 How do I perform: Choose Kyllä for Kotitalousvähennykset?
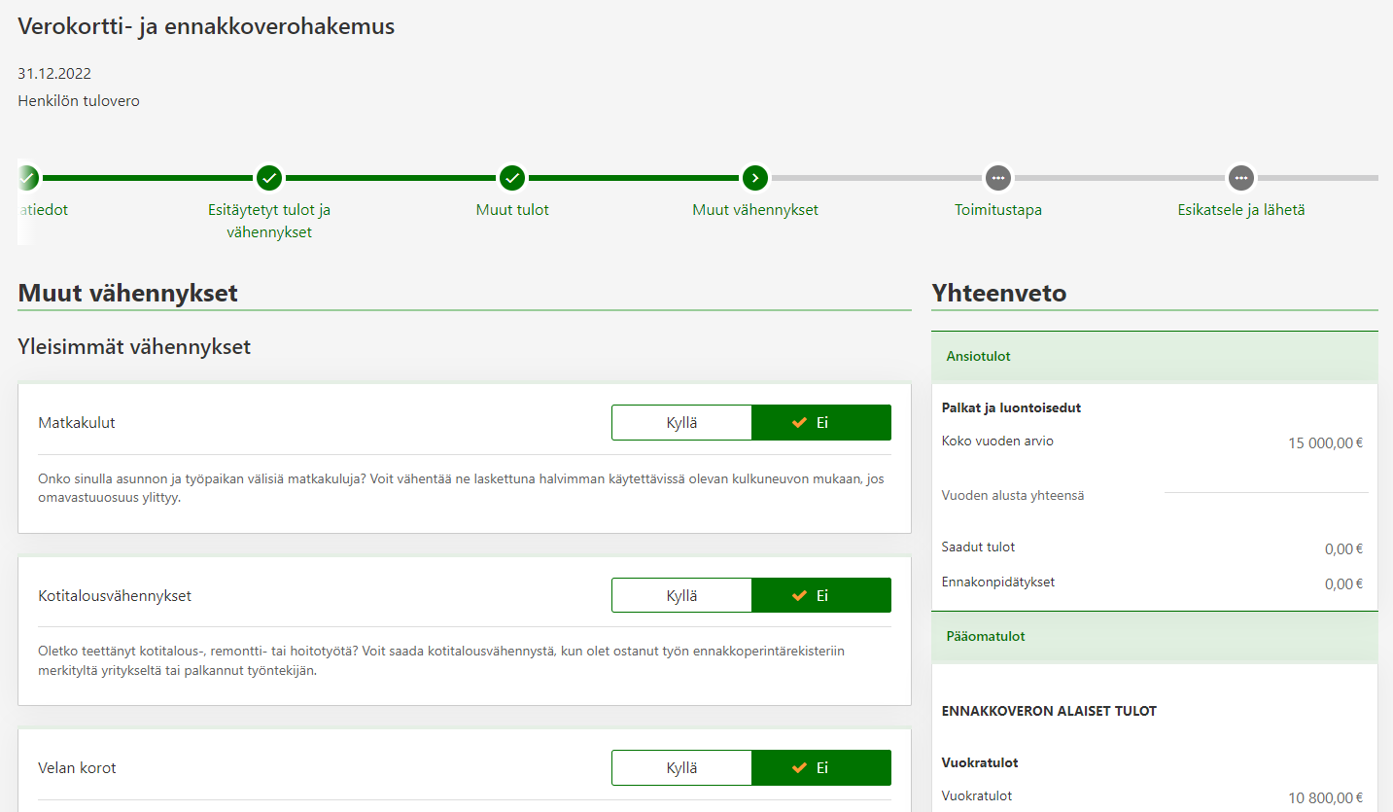(x=681, y=596)
